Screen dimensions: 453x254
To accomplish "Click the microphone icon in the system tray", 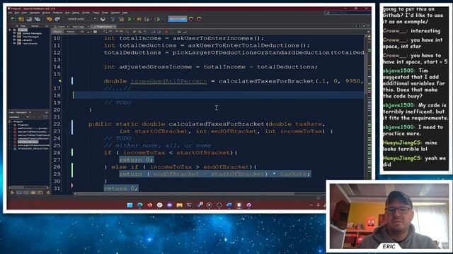I will pyautogui.click(x=318, y=205).
